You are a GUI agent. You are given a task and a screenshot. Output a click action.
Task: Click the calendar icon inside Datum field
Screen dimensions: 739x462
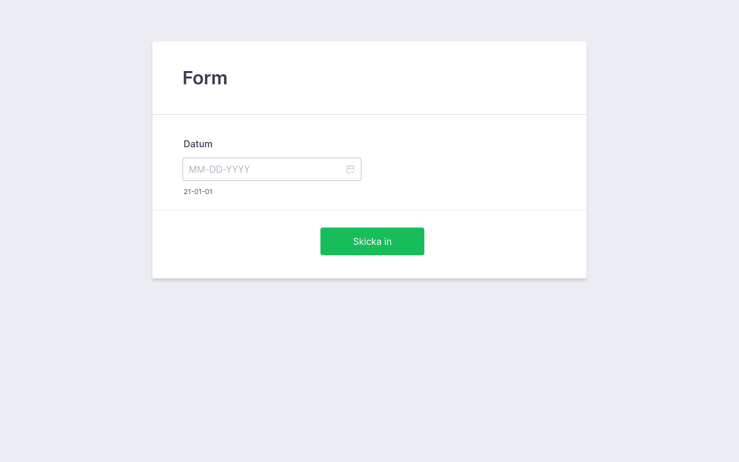point(350,169)
